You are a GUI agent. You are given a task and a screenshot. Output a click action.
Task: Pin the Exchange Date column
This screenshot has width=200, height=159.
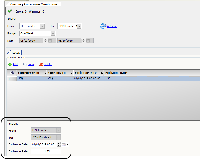click(102, 73)
